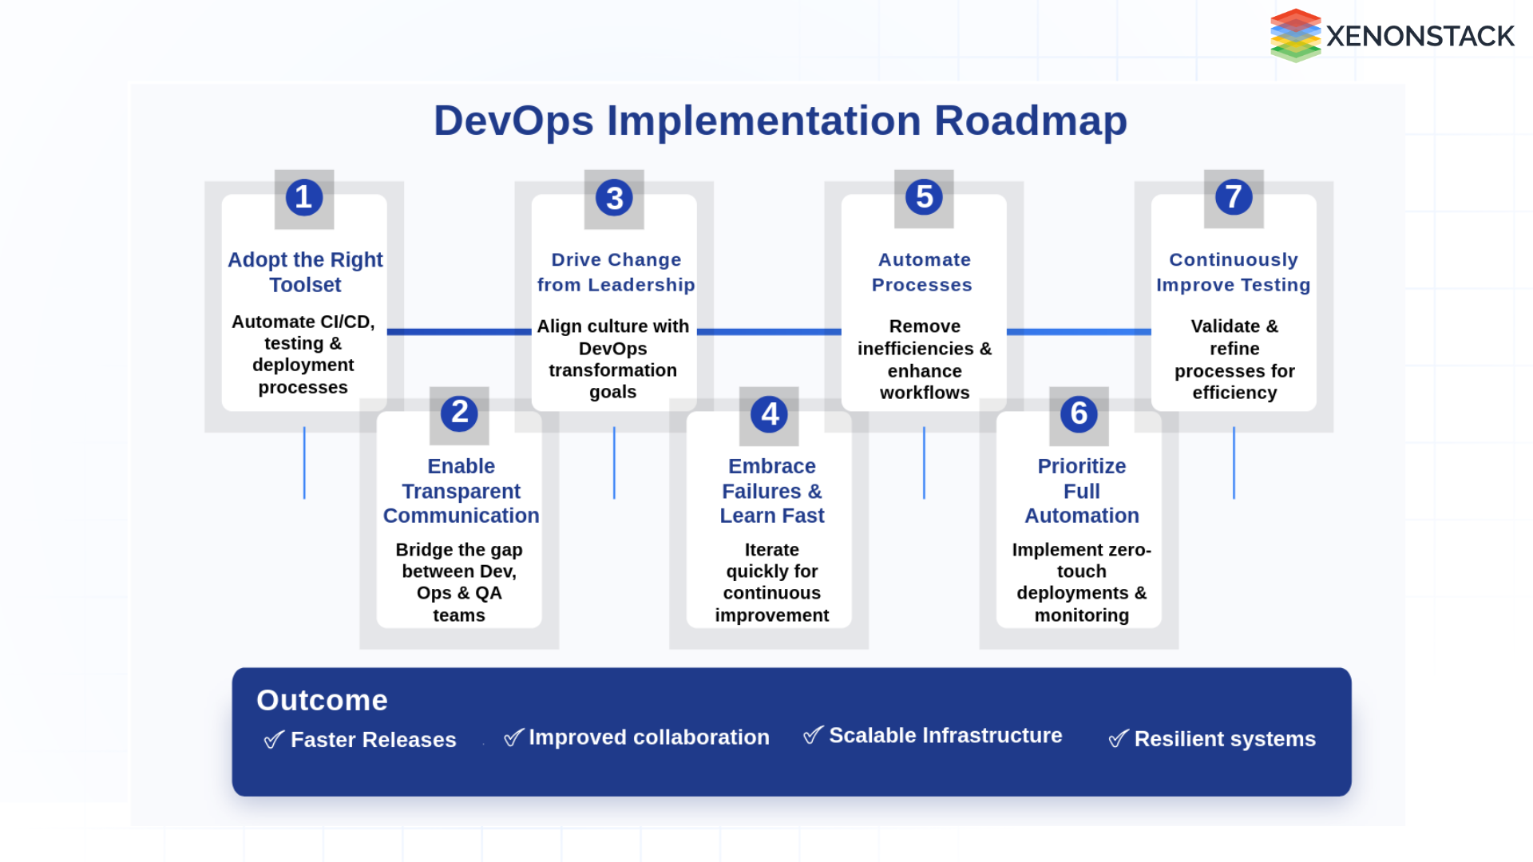Click the numbered badge for step 1
Screen dimensions: 1533x862
pos(303,197)
